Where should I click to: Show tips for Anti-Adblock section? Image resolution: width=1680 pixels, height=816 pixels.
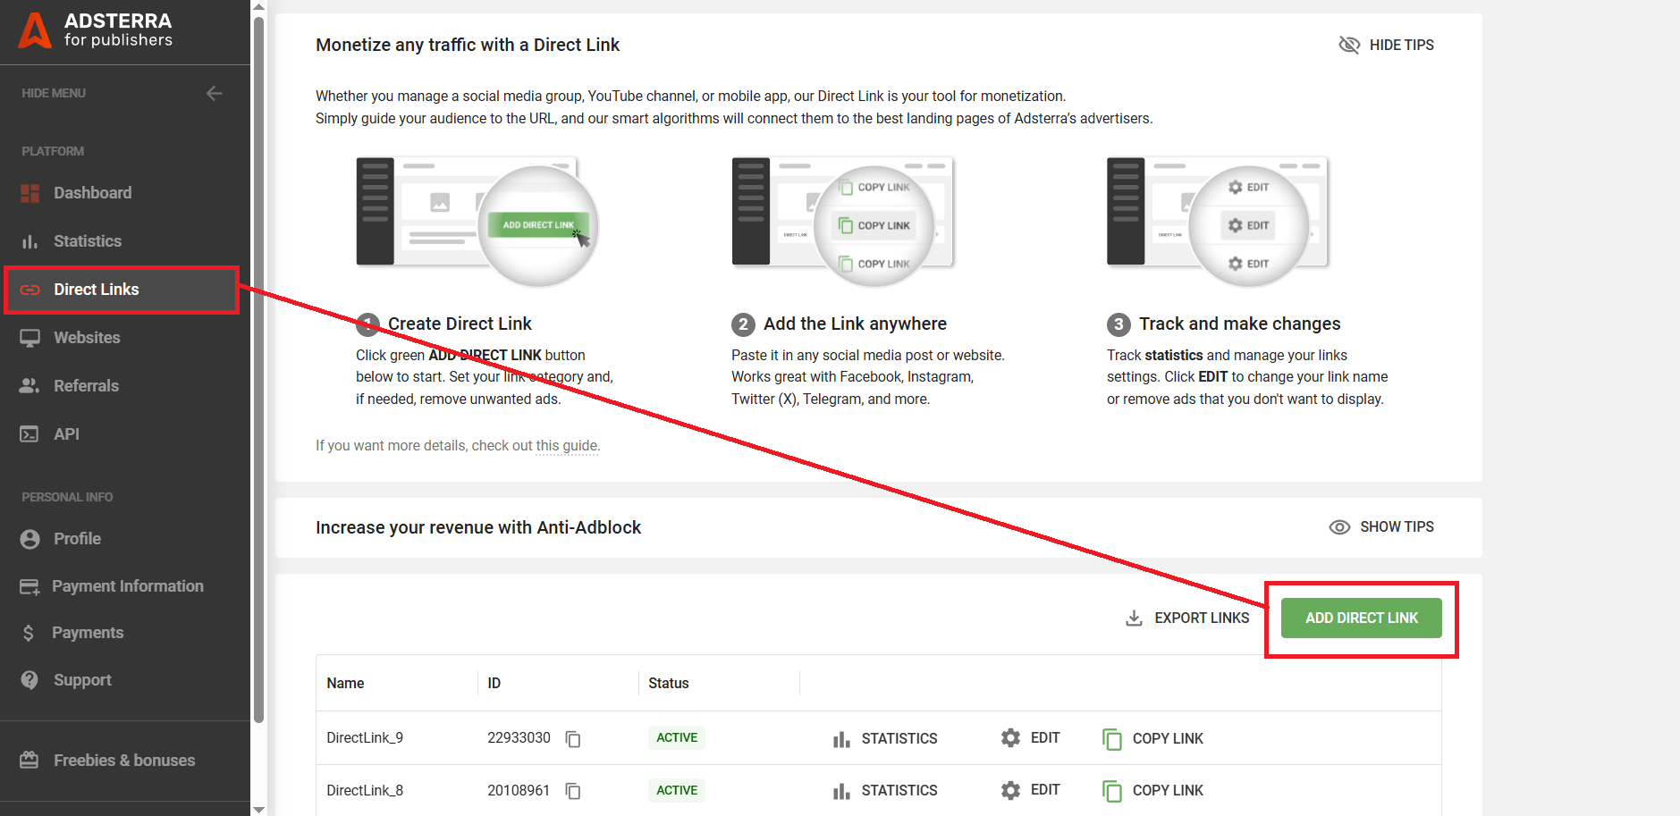(1381, 527)
